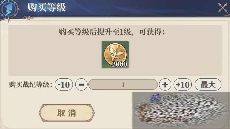
Task: Click the 2000 quantity on the coin reward
Action: (119, 64)
